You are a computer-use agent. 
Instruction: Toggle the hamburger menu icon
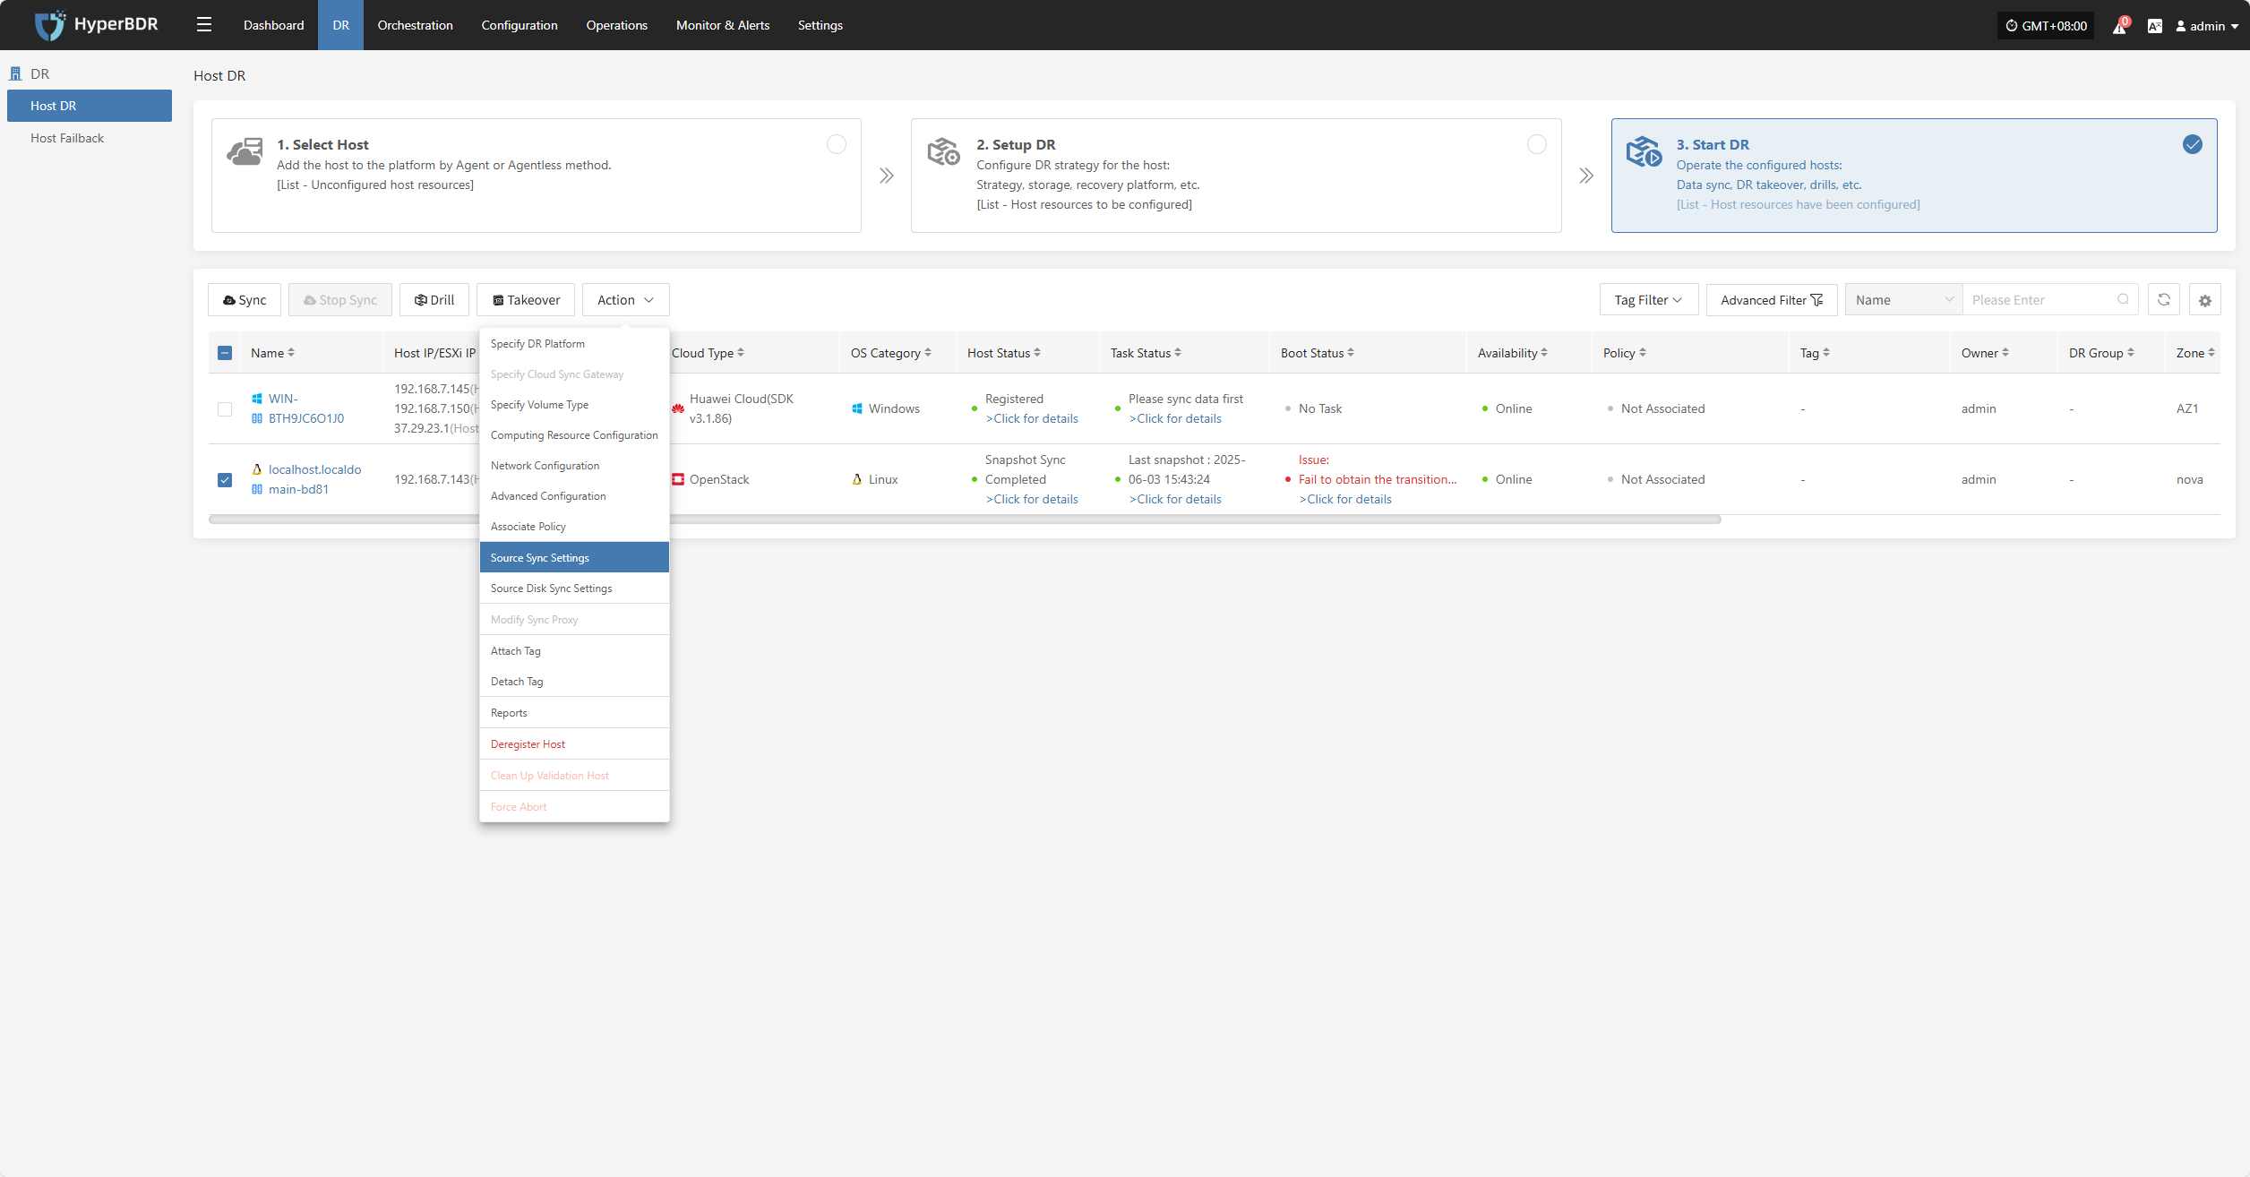[x=204, y=25]
